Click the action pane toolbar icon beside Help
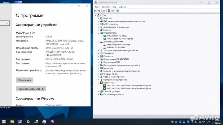 point(113,11)
